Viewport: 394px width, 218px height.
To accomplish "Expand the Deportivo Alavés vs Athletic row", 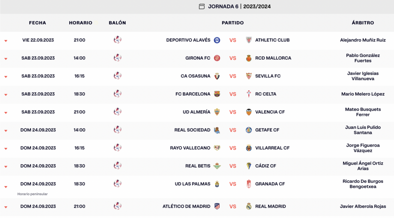I will (x=6, y=41).
